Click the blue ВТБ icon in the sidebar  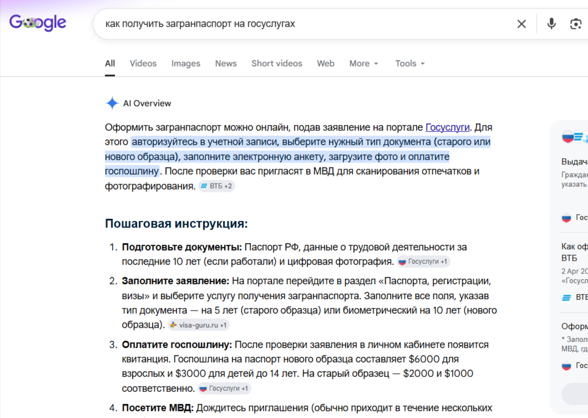tap(566, 298)
